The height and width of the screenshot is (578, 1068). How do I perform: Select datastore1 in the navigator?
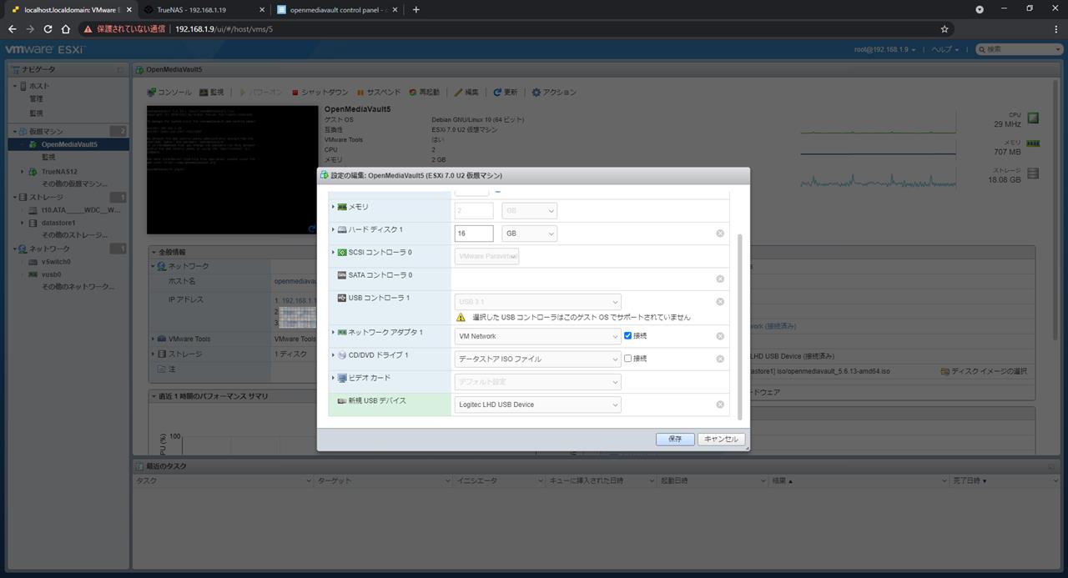click(x=58, y=223)
